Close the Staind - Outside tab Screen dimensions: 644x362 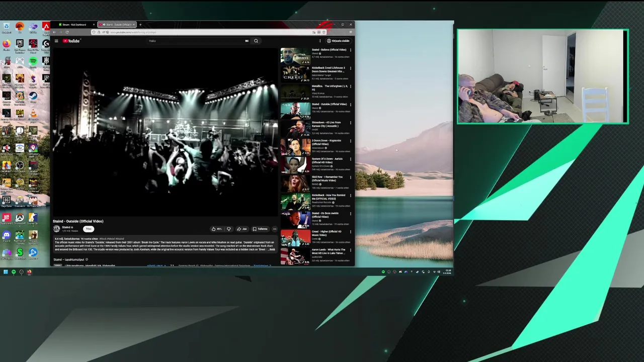(134, 25)
